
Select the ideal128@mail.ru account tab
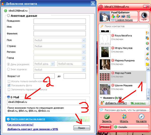click(x=16, y=11)
